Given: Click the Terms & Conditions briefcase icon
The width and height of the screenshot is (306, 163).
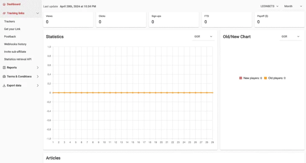Looking at the screenshot, I should pos(4,76).
